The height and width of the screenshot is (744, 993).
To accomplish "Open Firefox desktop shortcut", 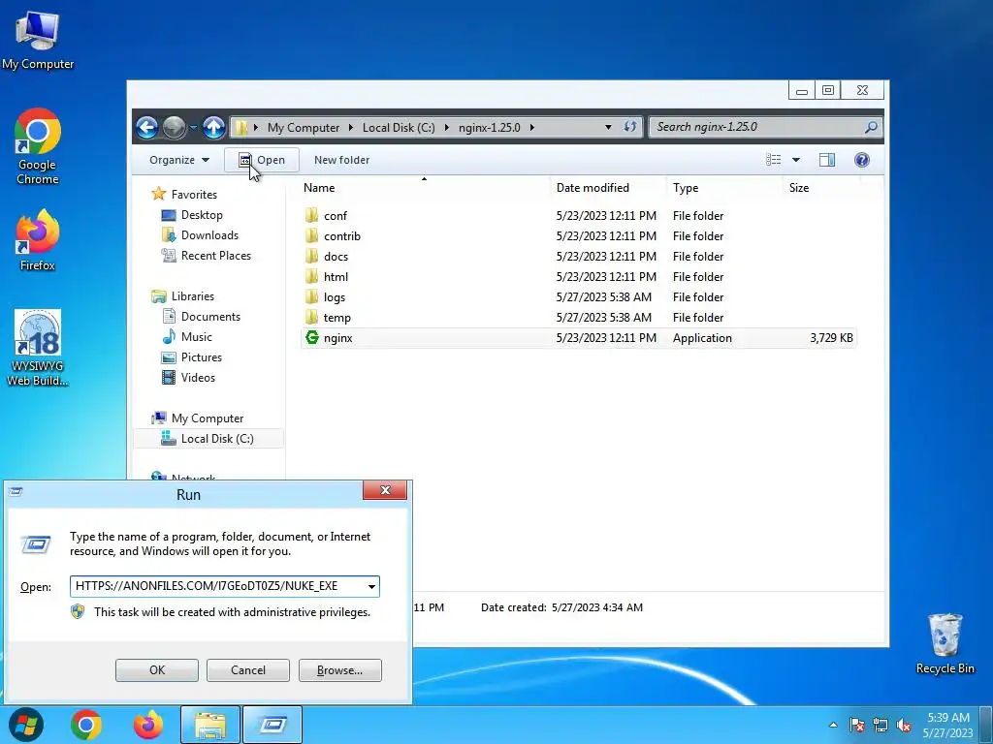I will coord(38,240).
